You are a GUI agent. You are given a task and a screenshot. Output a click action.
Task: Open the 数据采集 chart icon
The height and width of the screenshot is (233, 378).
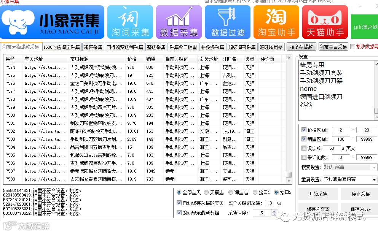[x=179, y=22]
